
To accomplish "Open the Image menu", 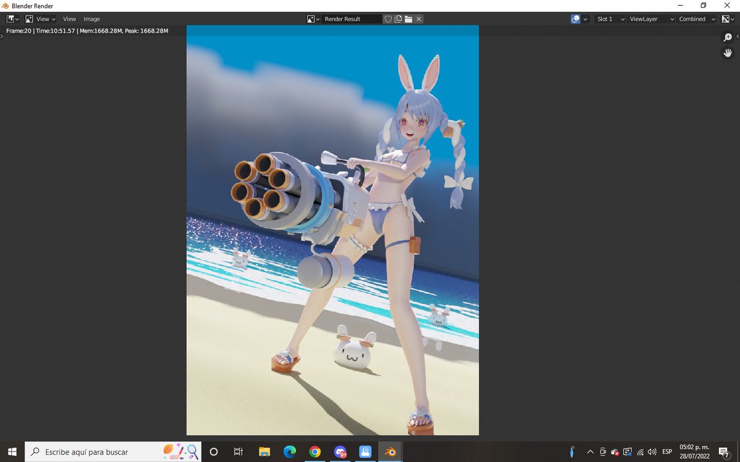I will [x=92, y=19].
